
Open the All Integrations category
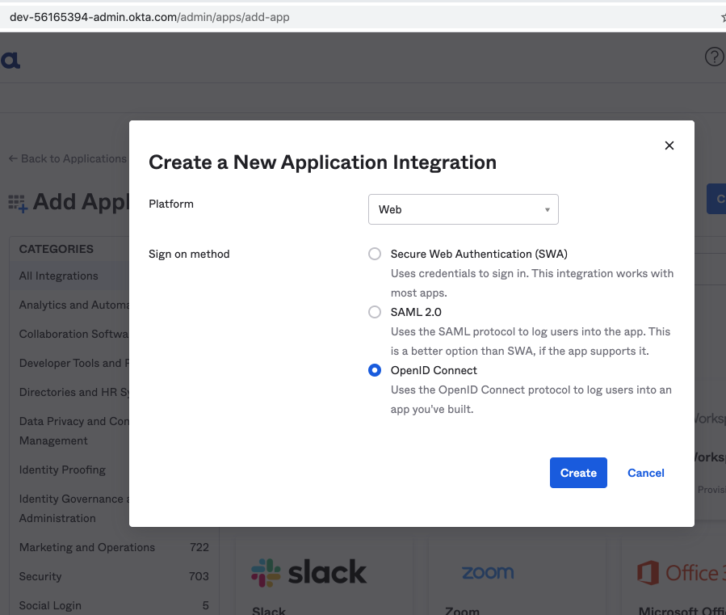[x=59, y=276]
